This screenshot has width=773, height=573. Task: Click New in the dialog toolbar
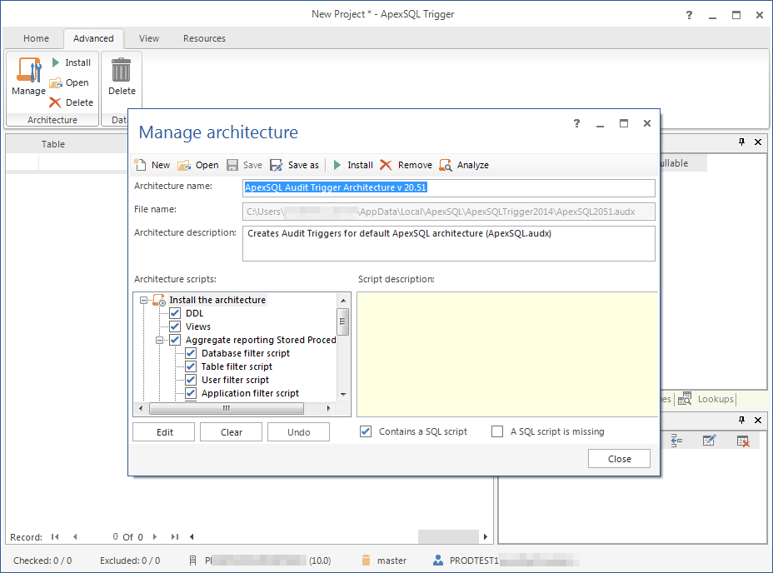(x=152, y=165)
